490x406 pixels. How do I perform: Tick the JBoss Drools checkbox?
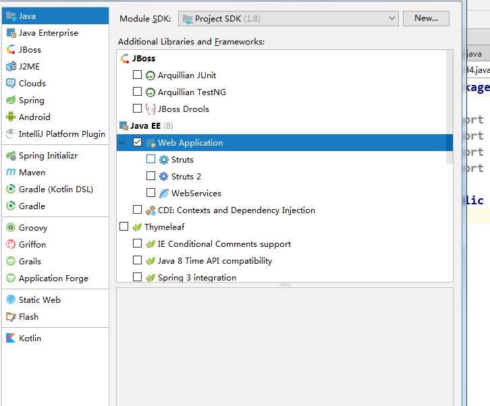[x=137, y=109]
